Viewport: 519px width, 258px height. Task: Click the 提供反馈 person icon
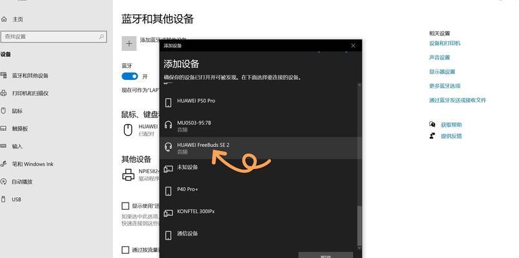point(432,135)
